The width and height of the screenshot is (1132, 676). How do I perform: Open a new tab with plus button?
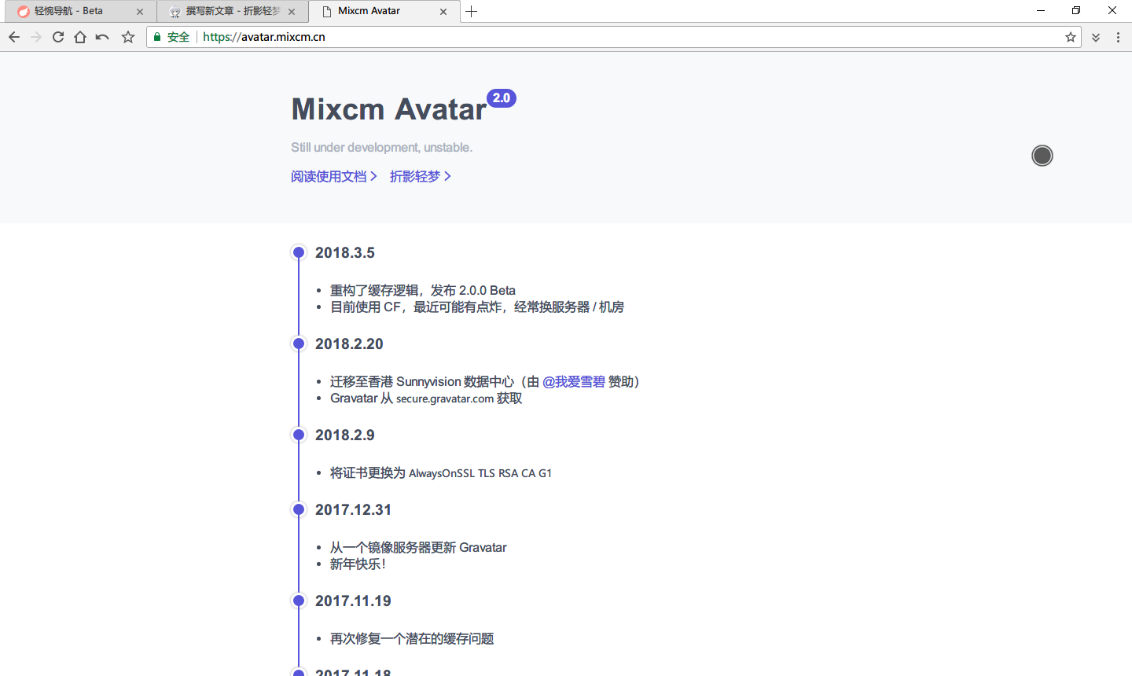point(472,11)
